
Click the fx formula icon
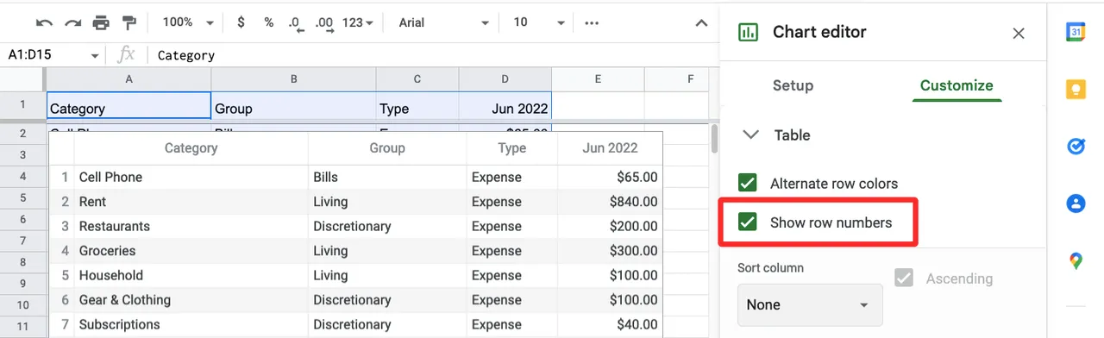(x=127, y=54)
